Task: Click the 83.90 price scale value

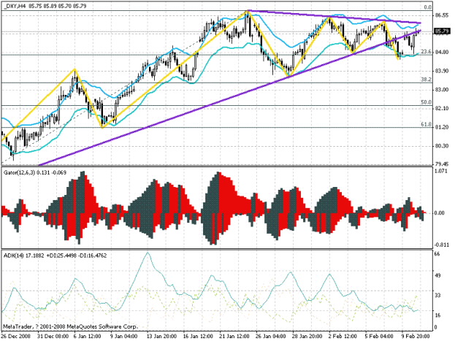Action: [x=442, y=71]
